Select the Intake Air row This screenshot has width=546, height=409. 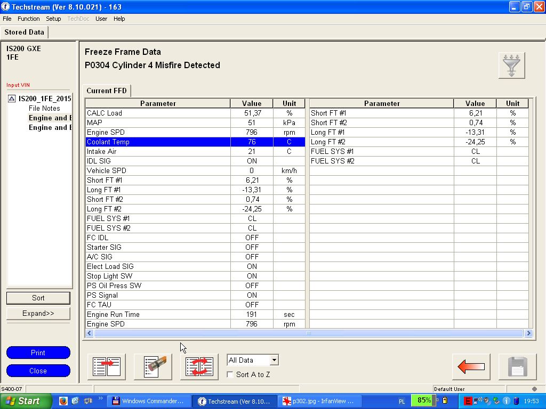[195, 152]
